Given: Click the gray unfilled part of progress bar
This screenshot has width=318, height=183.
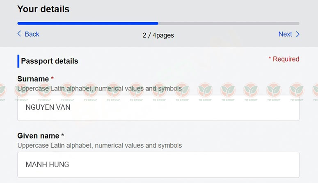Looking at the screenshot, I should pos(229,23).
